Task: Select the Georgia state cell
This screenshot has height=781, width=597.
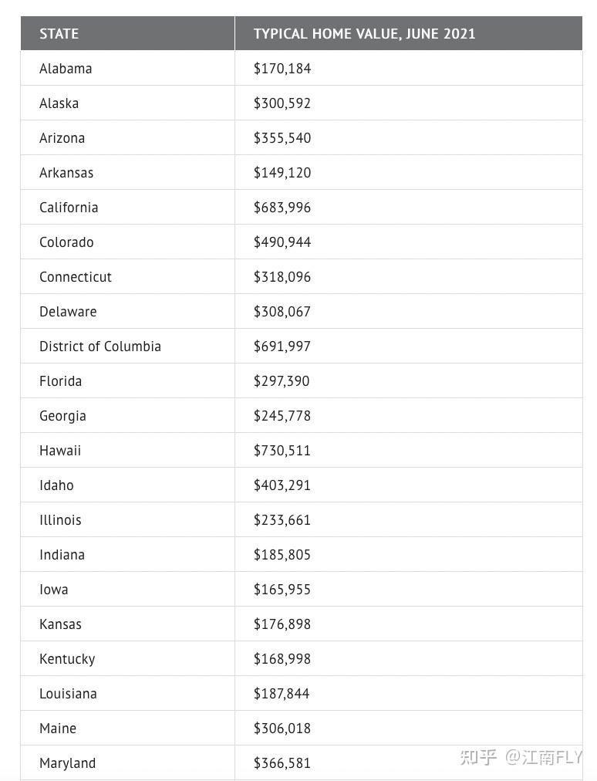Action: pyautogui.click(x=62, y=416)
